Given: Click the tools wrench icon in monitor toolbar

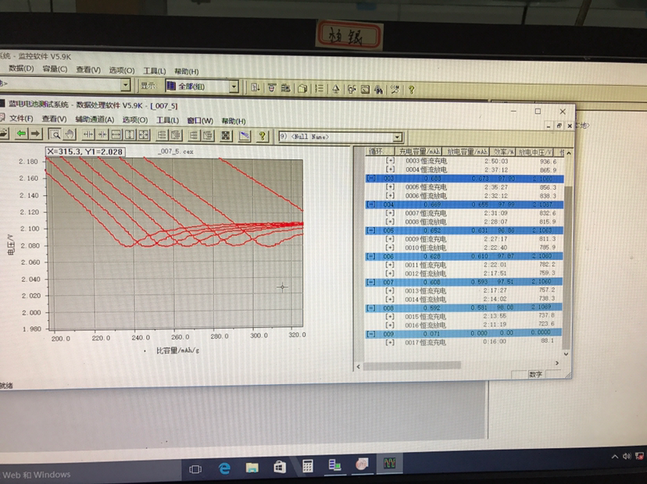Looking at the screenshot, I should tap(395, 89).
